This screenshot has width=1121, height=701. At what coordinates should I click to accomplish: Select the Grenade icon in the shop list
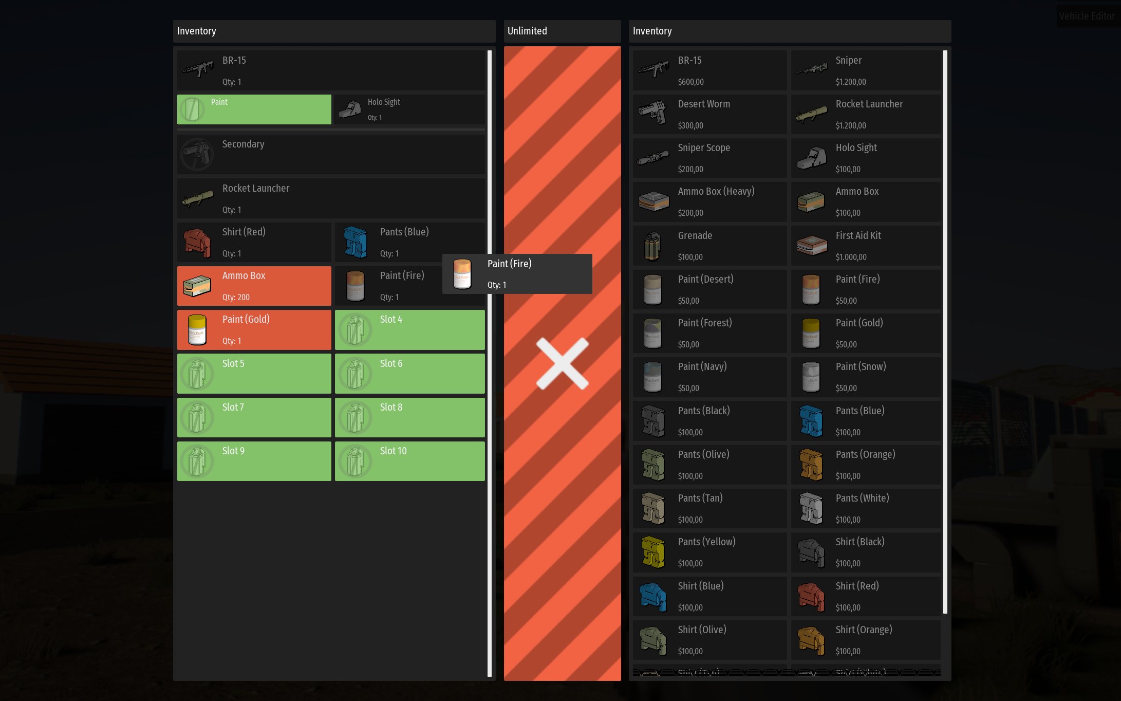click(652, 245)
